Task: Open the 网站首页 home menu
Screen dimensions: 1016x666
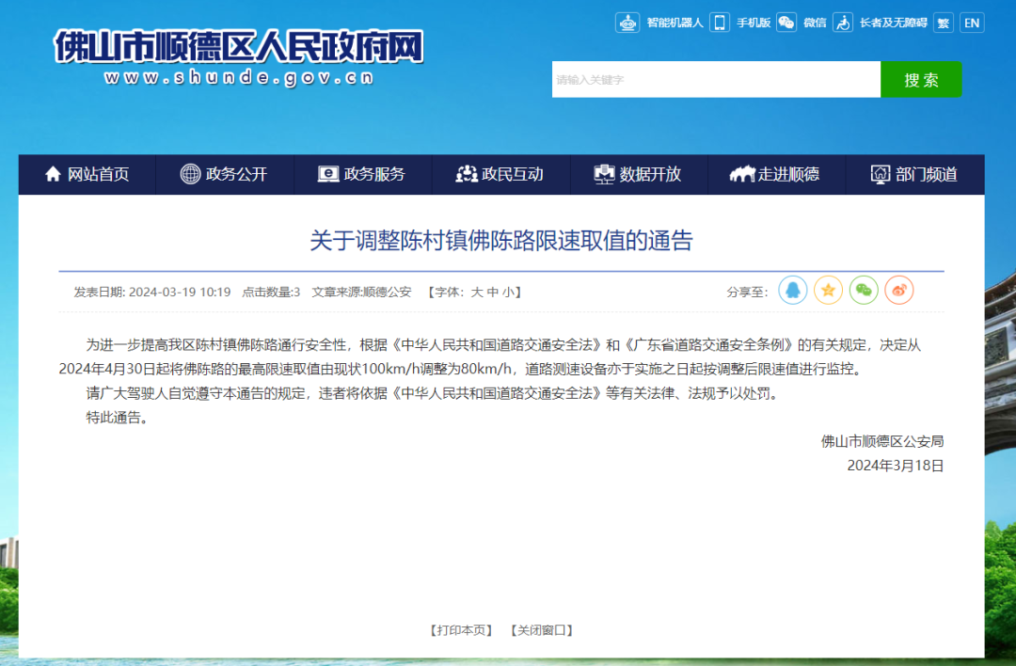Action: pyautogui.click(x=87, y=174)
